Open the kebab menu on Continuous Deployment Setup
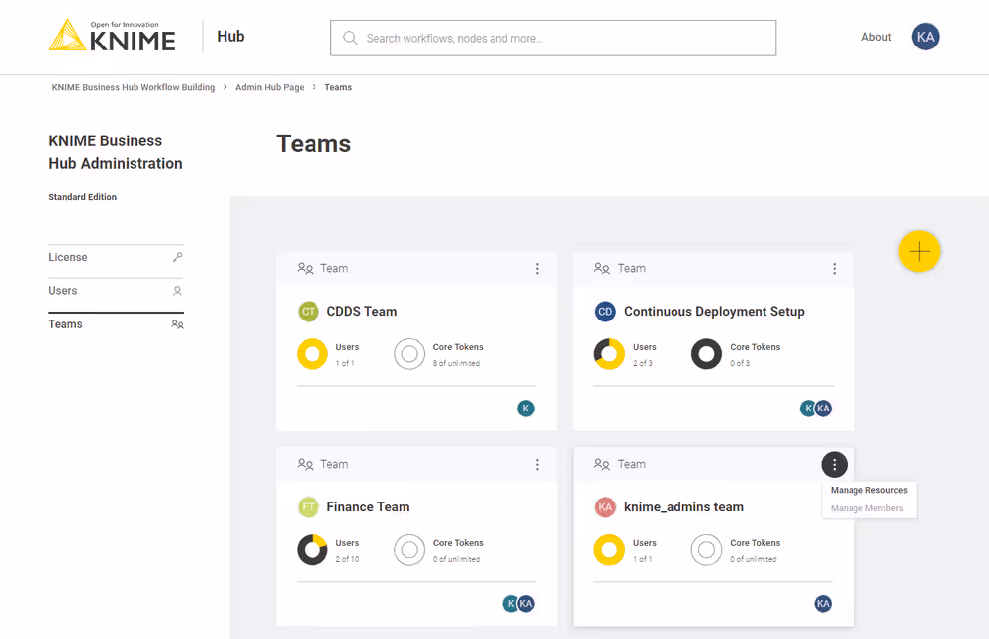The height and width of the screenshot is (639, 989). tap(834, 268)
